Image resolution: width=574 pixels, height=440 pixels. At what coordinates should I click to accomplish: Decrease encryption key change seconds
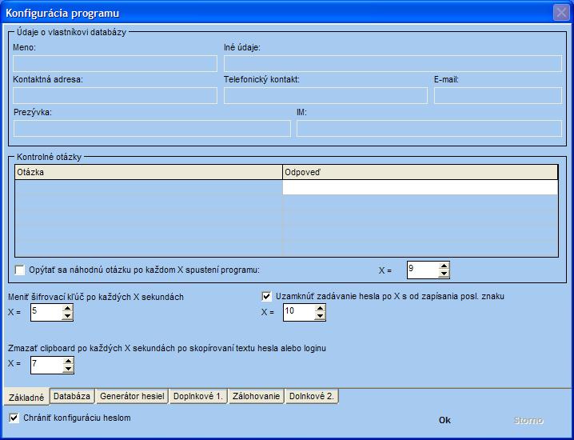[67, 316]
